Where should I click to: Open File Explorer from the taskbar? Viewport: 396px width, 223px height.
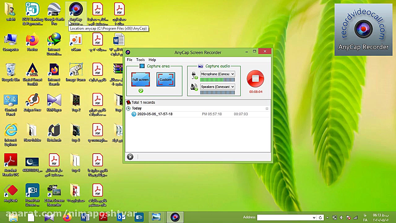click(x=13, y=217)
